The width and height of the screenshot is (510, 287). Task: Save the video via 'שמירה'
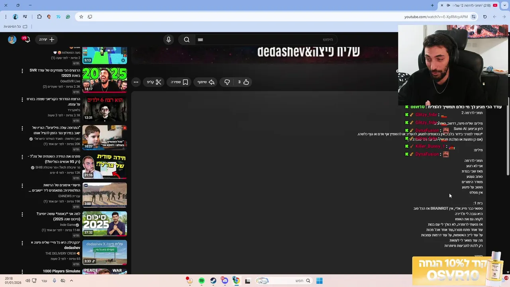(x=180, y=82)
